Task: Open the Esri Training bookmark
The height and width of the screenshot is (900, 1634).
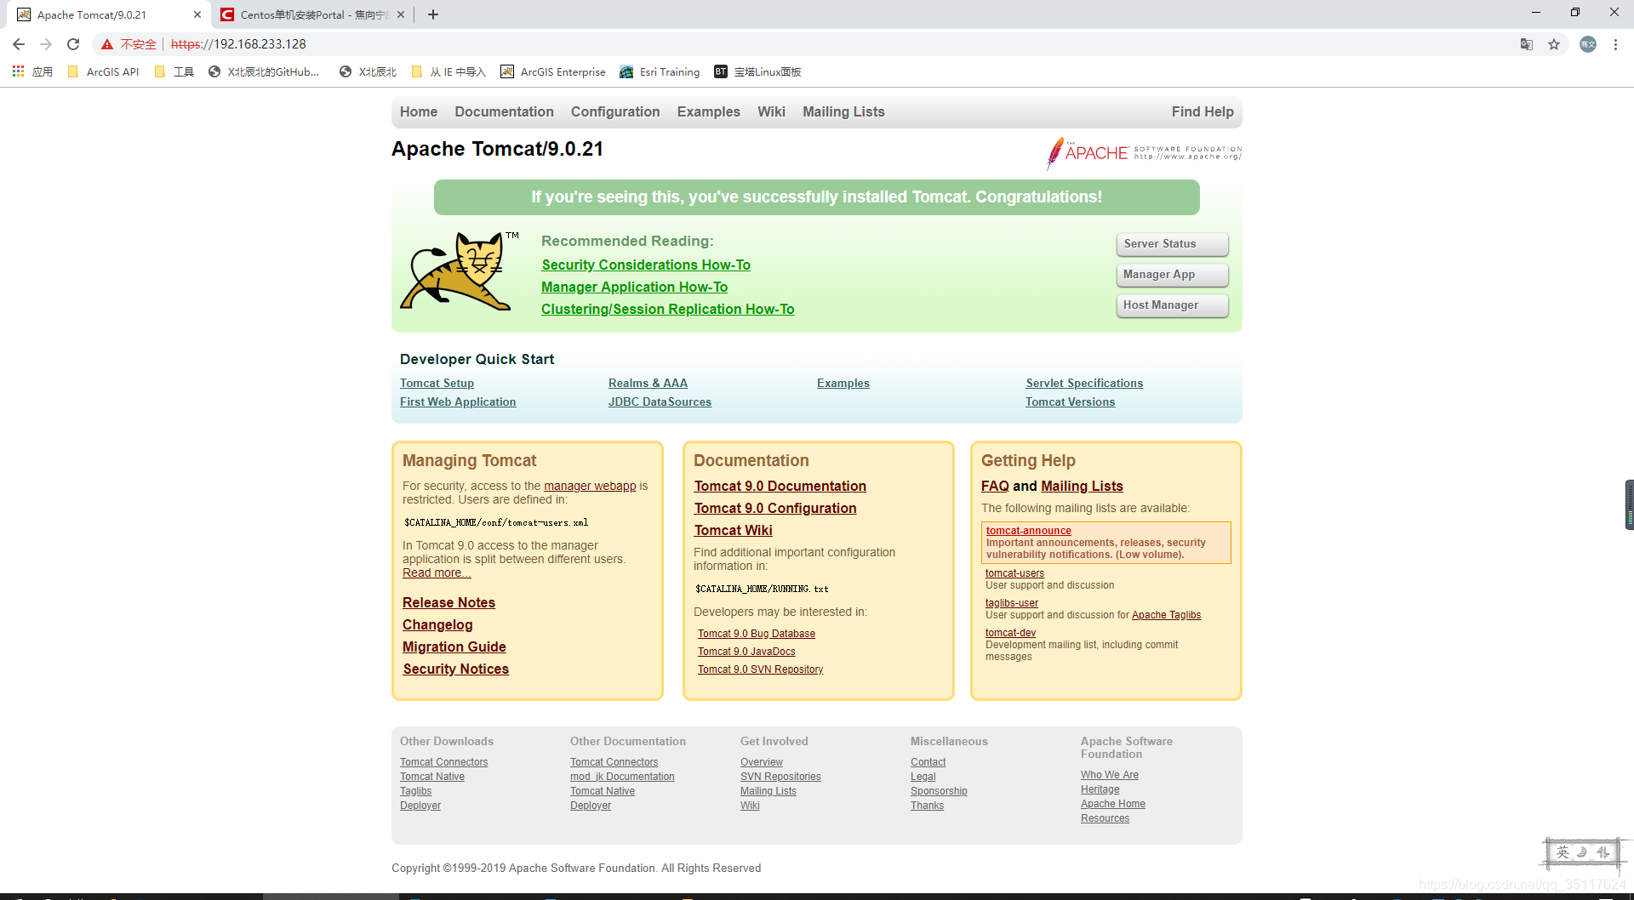Action: click(x=660, y=72)
